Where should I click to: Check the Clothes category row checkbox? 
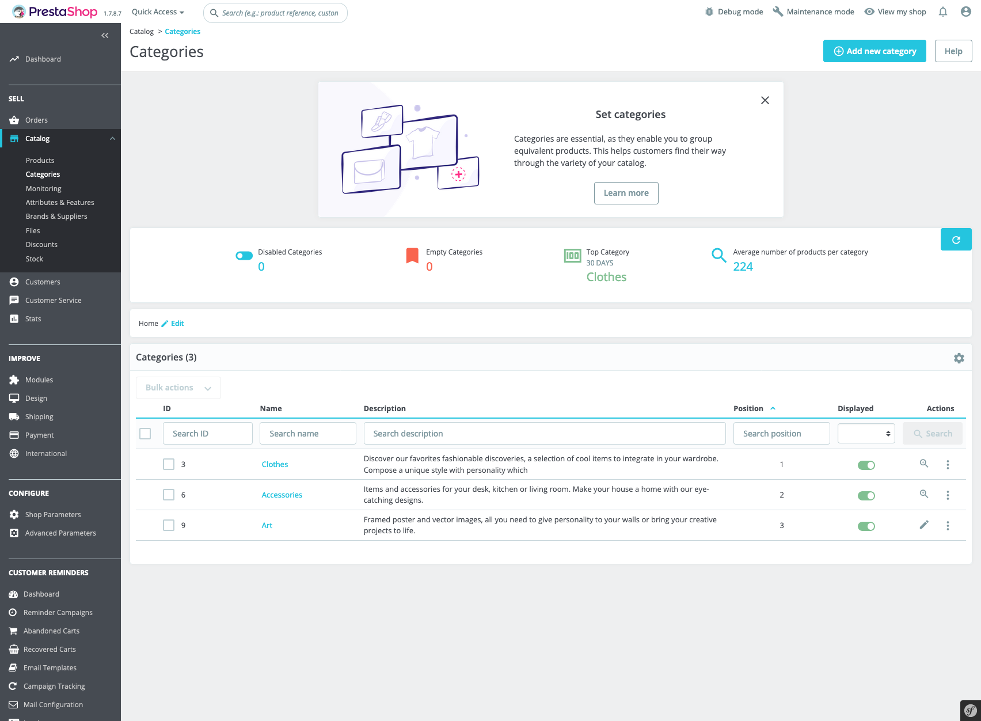coord(169,464)
